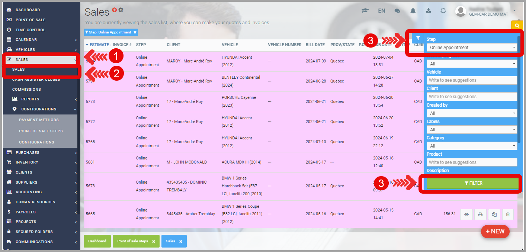Toggle the filter panel funnel icon
Image resolution: width=526 pixels, height=252 pixels.
click(418, 38)
